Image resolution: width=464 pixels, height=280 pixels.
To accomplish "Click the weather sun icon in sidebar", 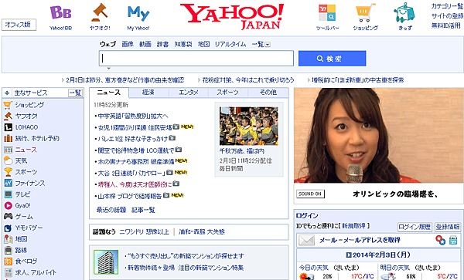I will pyautogui.click(x=8, y=160).
